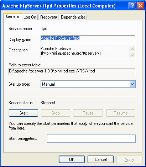Switch to the General tab
The width and height of the screenshot is (146, 167).
point(13,16)
